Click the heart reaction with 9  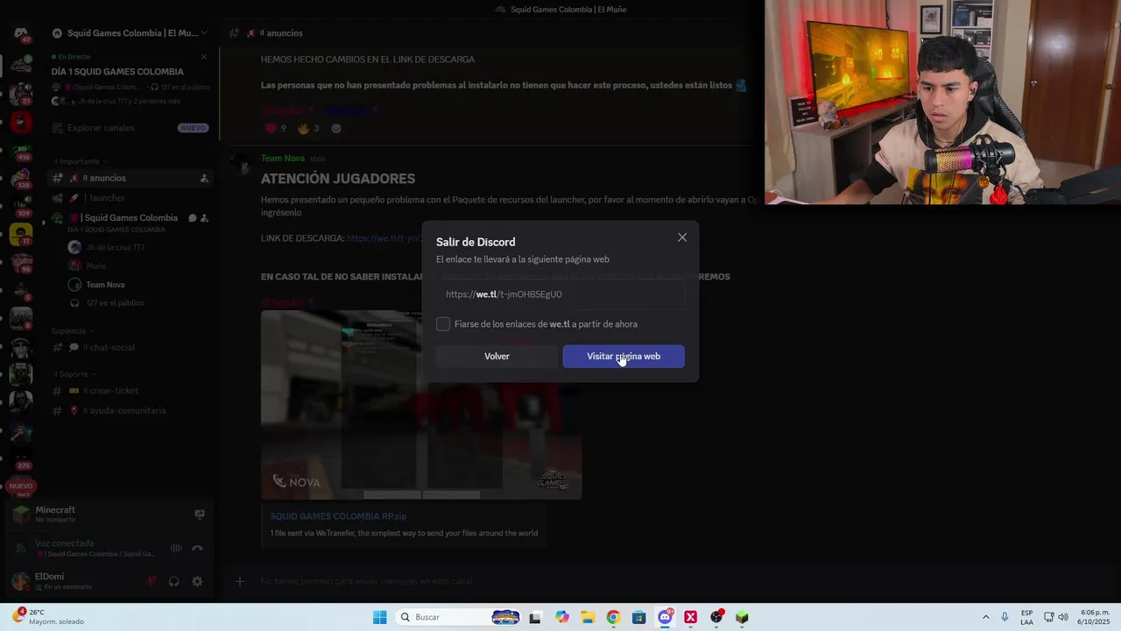[x=276, y=128]
